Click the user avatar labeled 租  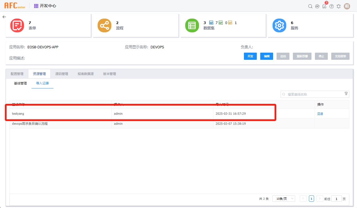coord(347,6)
